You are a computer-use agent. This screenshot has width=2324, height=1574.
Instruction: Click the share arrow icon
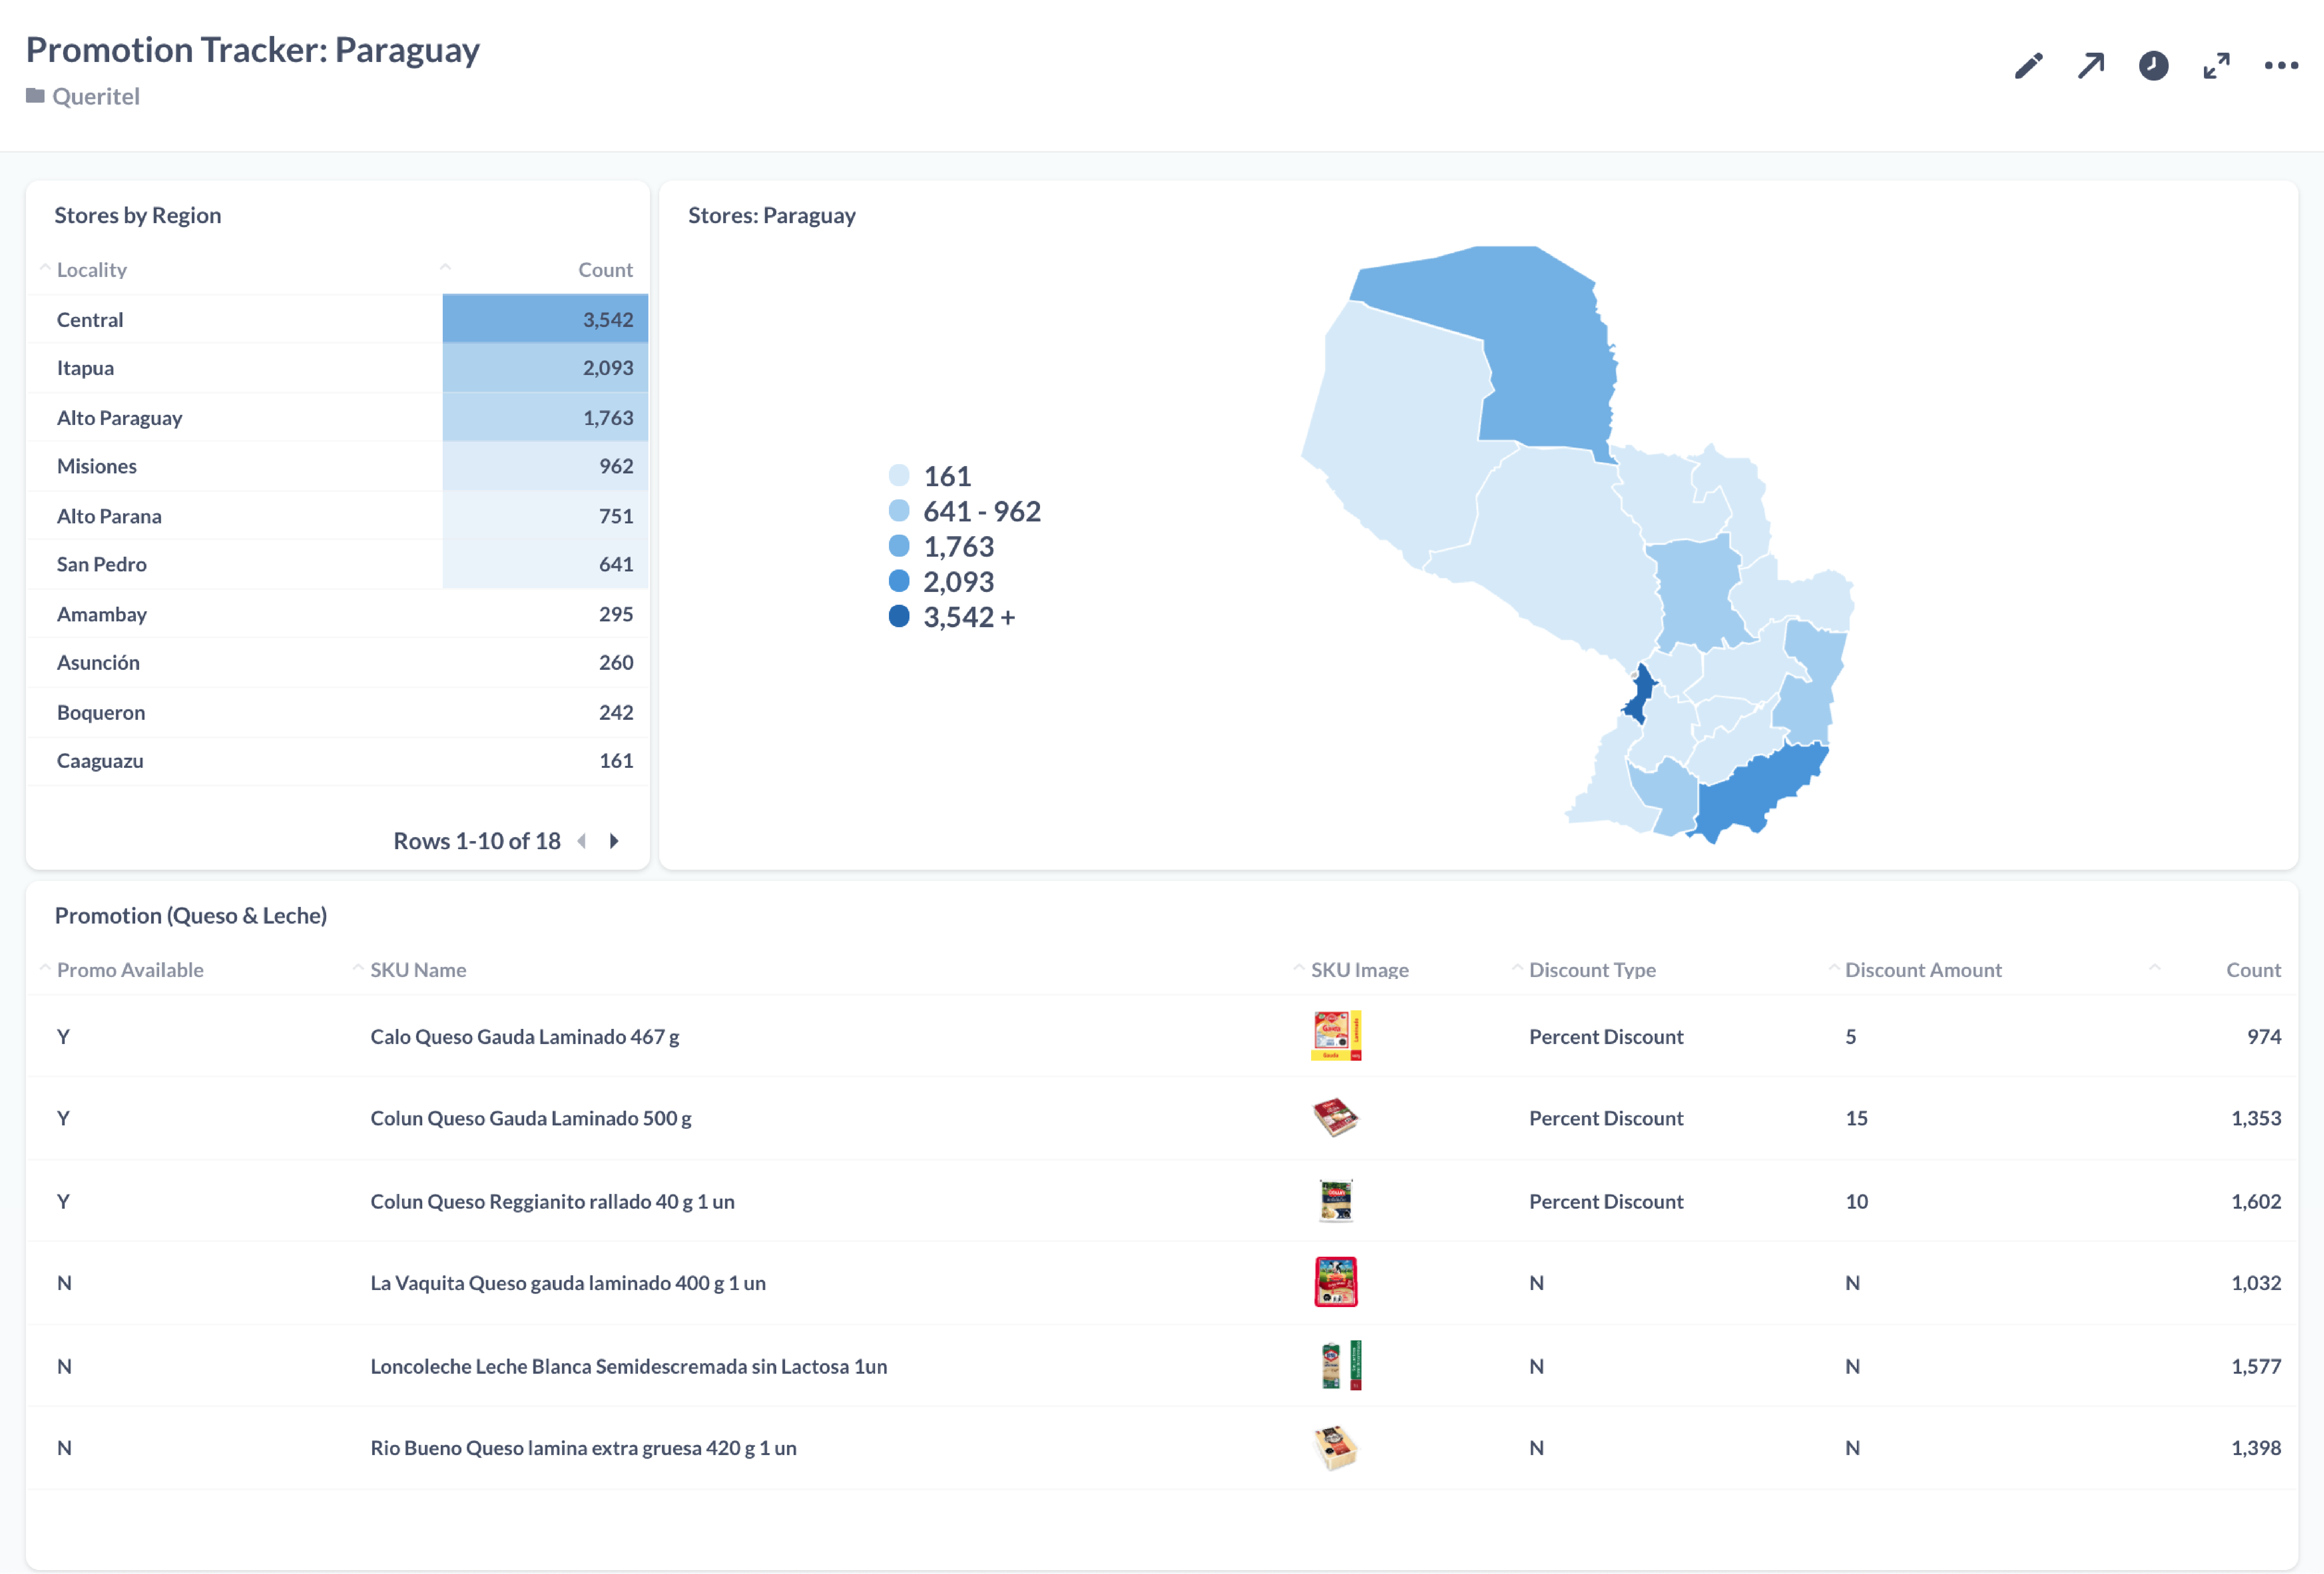point(2091,66)
